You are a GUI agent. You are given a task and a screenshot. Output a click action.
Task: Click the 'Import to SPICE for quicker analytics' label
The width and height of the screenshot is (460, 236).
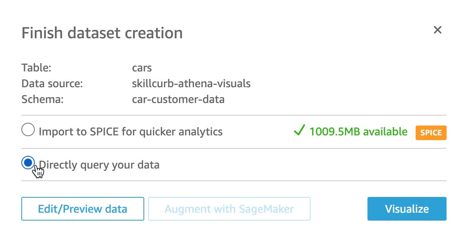pos(130,131)
